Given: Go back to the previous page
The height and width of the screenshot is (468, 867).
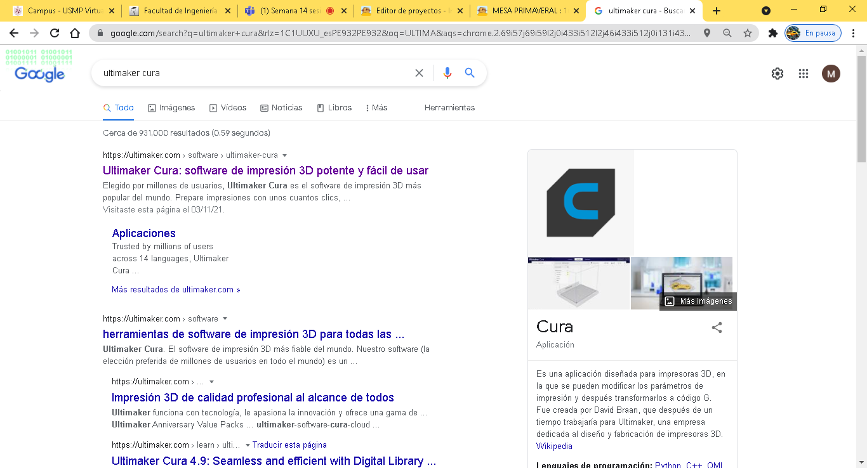Looking at the screenshot, I should pyautogui.click(x=14, y=33).
